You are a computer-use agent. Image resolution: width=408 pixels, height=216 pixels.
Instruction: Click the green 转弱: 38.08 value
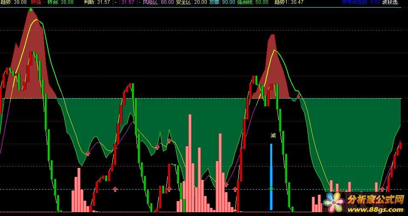60,3
